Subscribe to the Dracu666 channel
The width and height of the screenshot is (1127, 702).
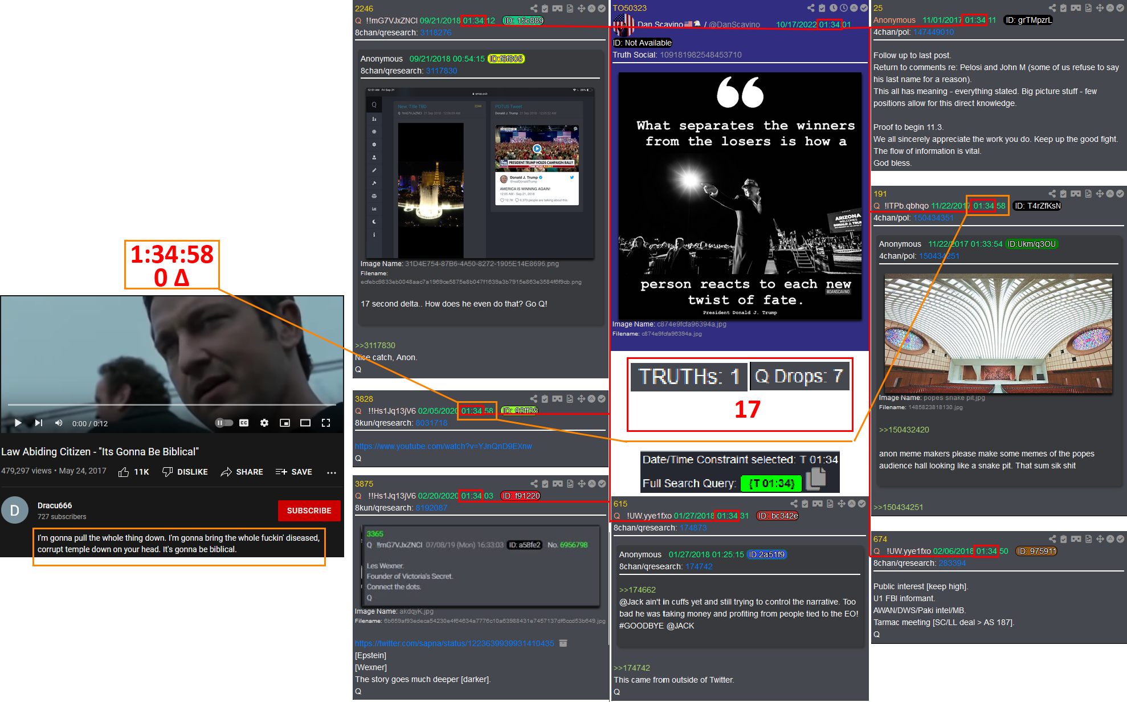click(309, 511)
